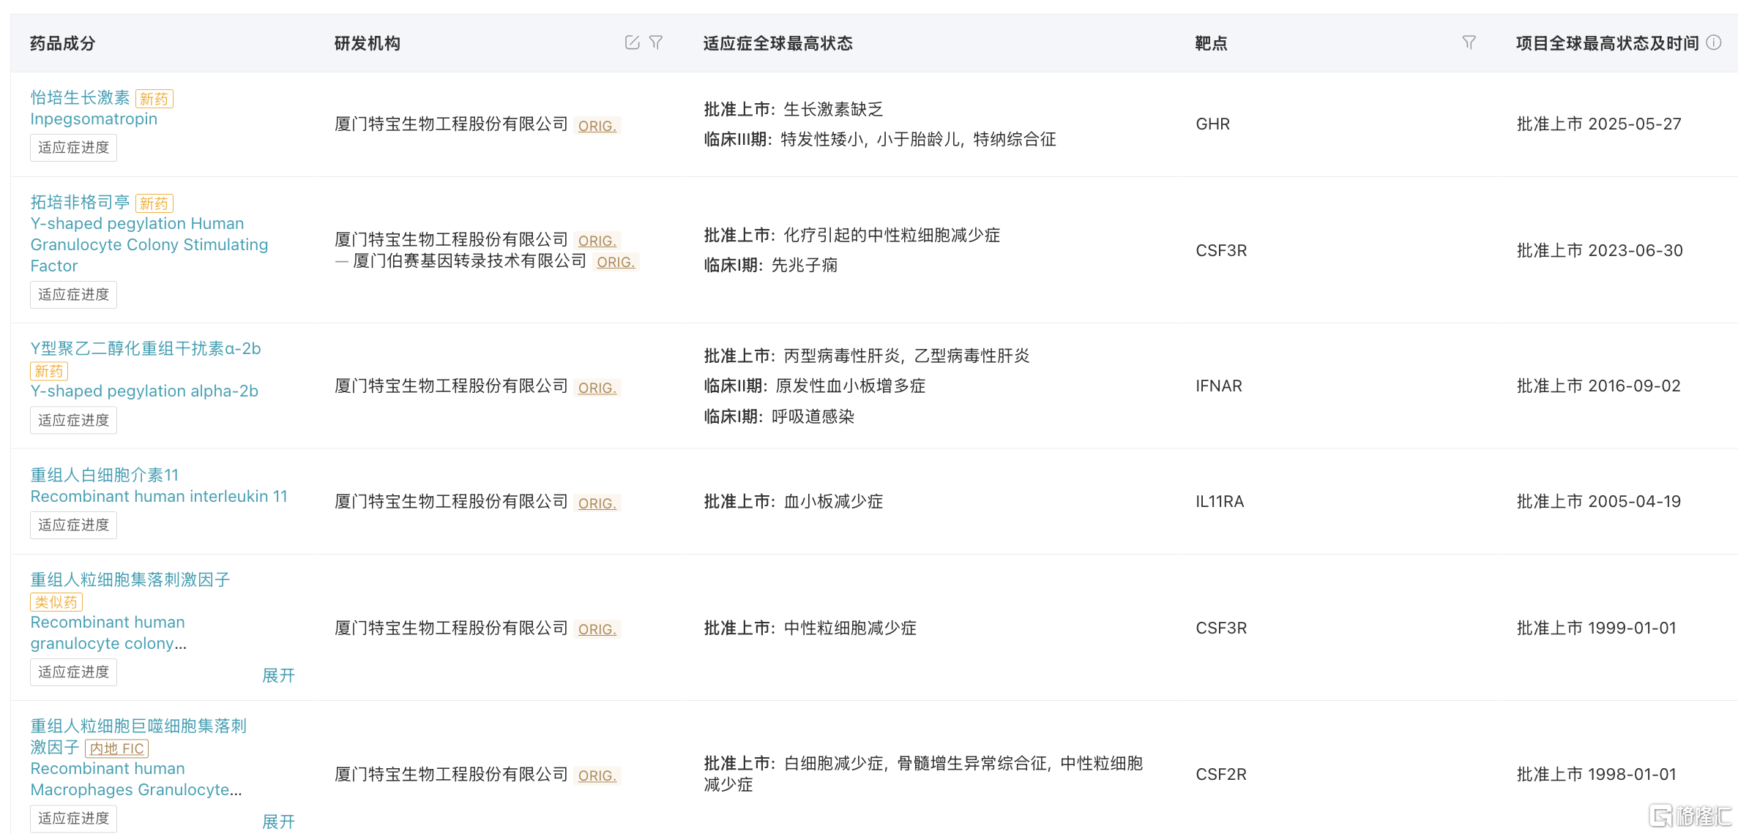Image resolution: width=1738 pixels, height=834 pixels.
Task: Open drug link 重组人粒细胞巨噬细胞集落刺激因子
Action: click(x=138, y=736)
